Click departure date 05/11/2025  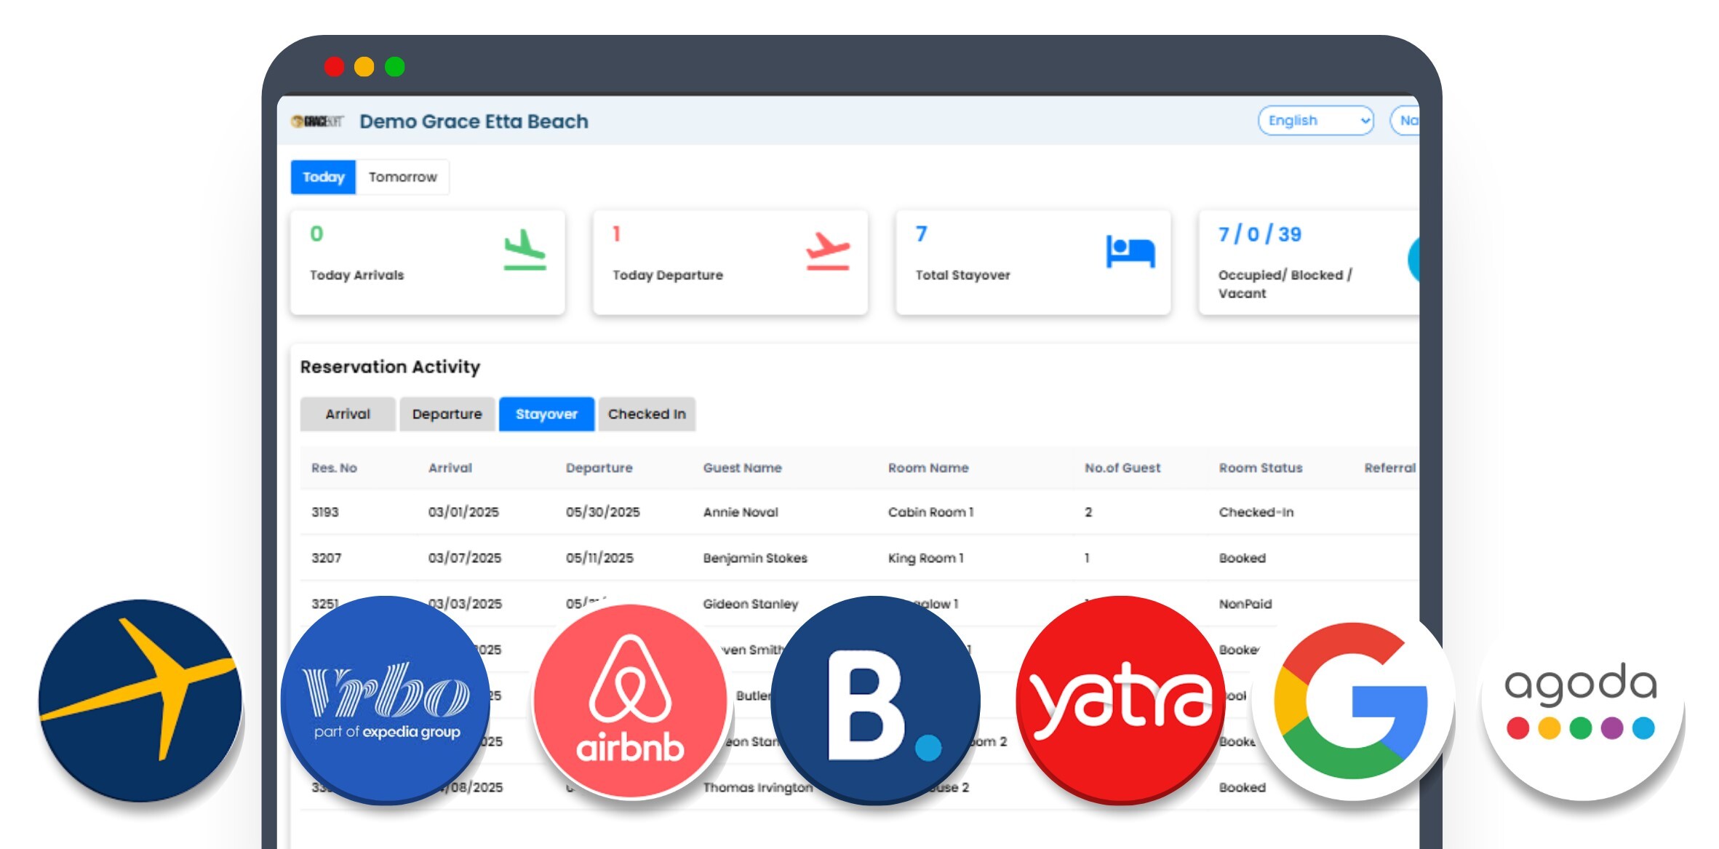point(599,558)
